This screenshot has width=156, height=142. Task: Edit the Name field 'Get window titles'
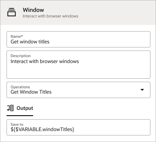78,39
